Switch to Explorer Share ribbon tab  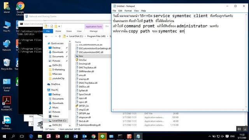[x=69, y=31]
